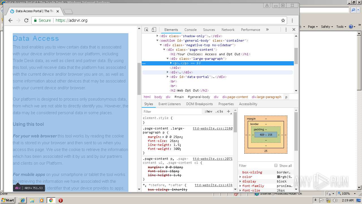The width and height of the screenshot is (362, 204).
Task: Show more DevTools tabs with the double chevron
Action: point(267,29)
